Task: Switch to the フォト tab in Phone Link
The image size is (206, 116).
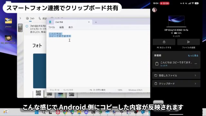Action: [30, 18]
